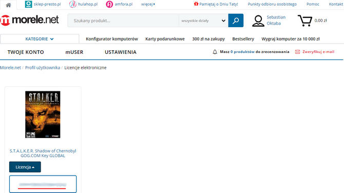This screenshot has width=344, height=193.
Task: Click the notification bell icon
Action: click(x=215, y=52)
